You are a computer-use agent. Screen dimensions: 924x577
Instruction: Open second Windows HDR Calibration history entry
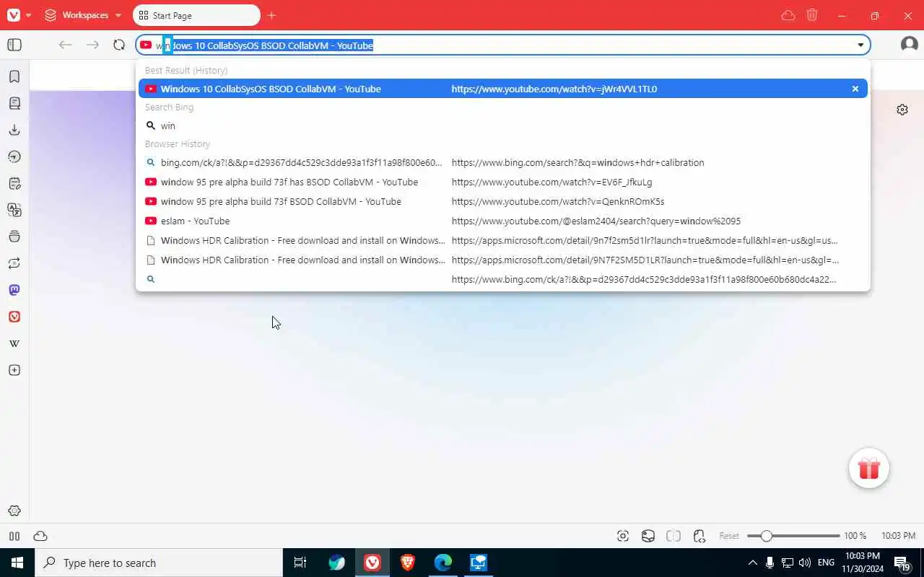[x=502, y=260]
